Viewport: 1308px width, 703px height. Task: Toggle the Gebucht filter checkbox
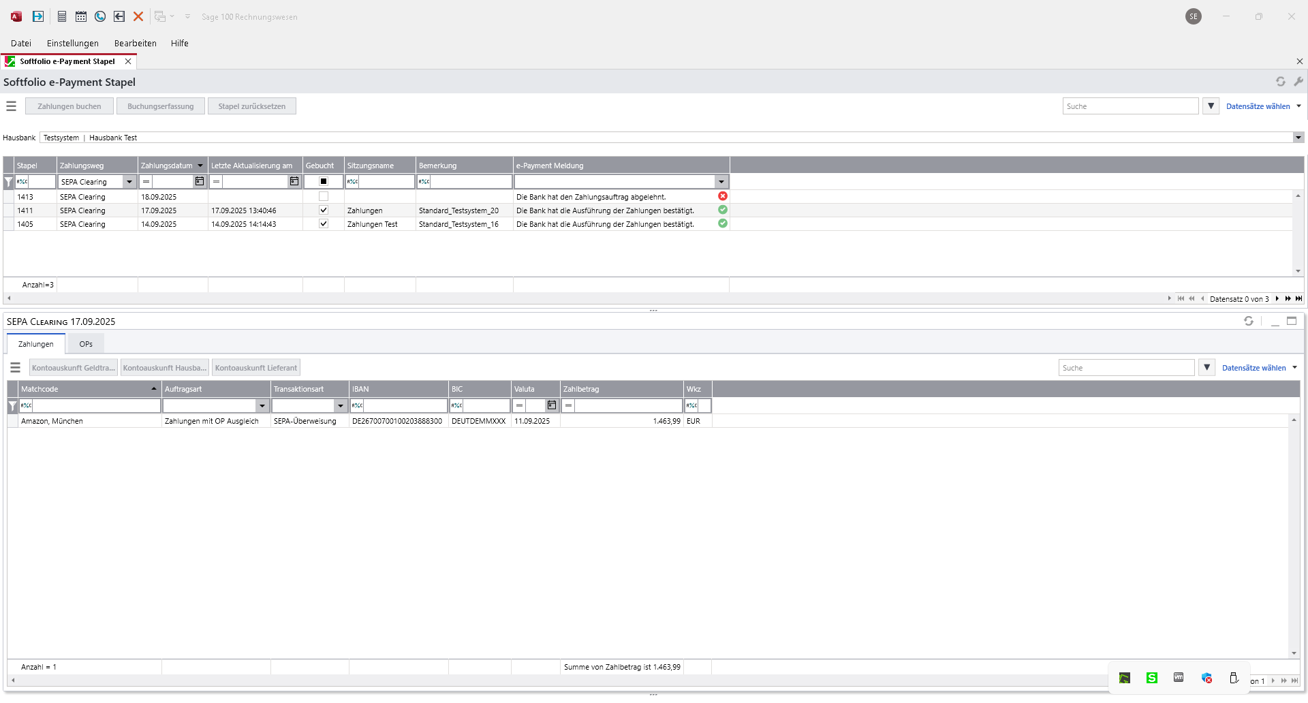coord(324,182)
